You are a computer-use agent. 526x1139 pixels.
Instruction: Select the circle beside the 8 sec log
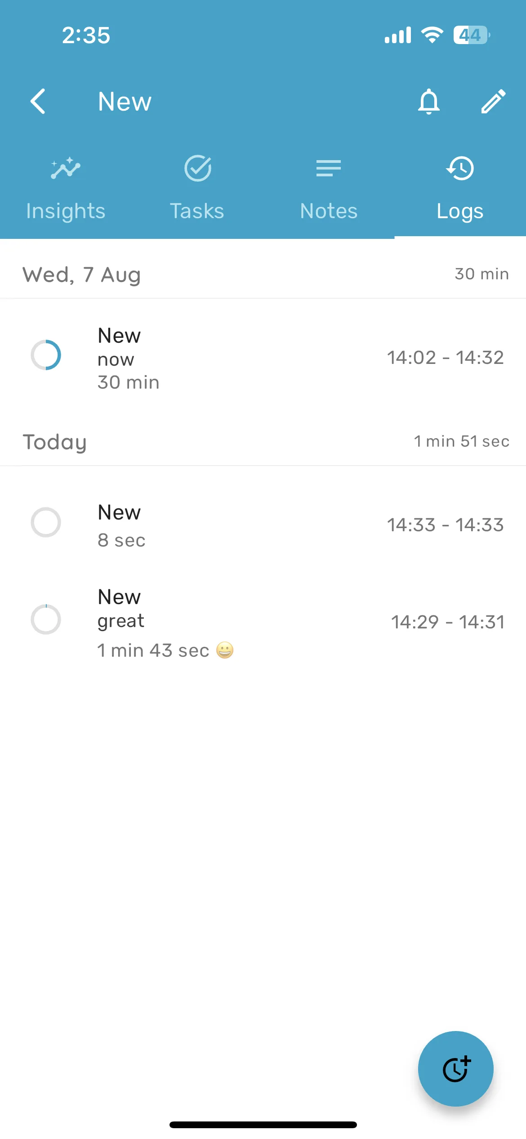(x=46, y=522)
